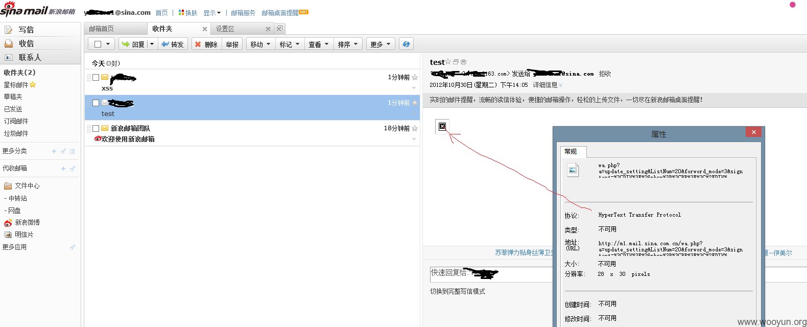807x327 pixels.
Task: Open the 显示 display dropdown in header
Action: [212, 13]
